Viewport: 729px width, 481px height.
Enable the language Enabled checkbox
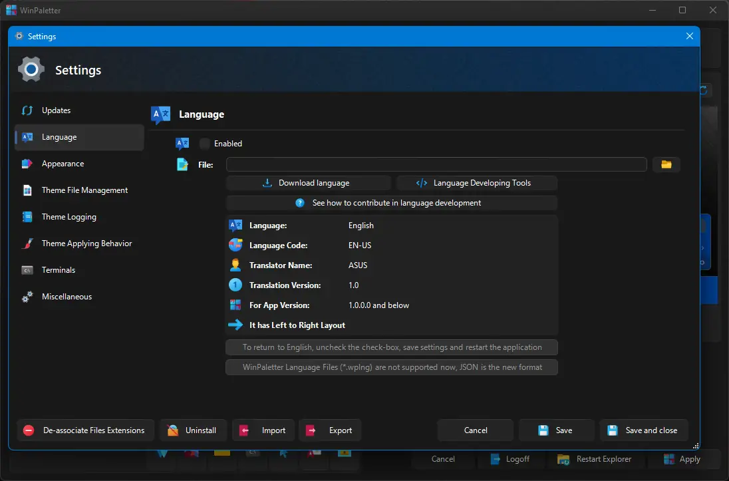[x=205, y=144]
